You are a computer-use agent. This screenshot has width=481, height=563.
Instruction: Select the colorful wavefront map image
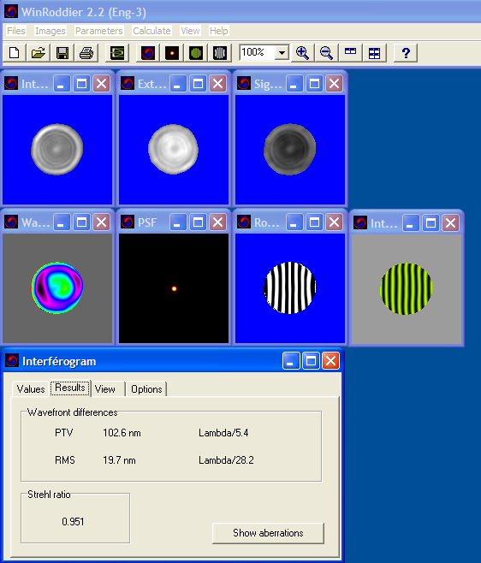(x=57, y=287)
